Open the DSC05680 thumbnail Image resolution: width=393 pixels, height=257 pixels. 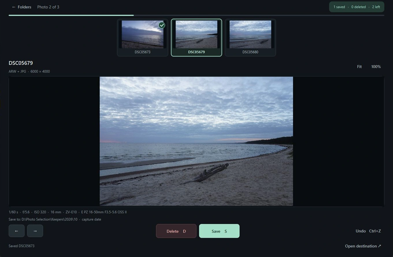(x=250, y=38)
